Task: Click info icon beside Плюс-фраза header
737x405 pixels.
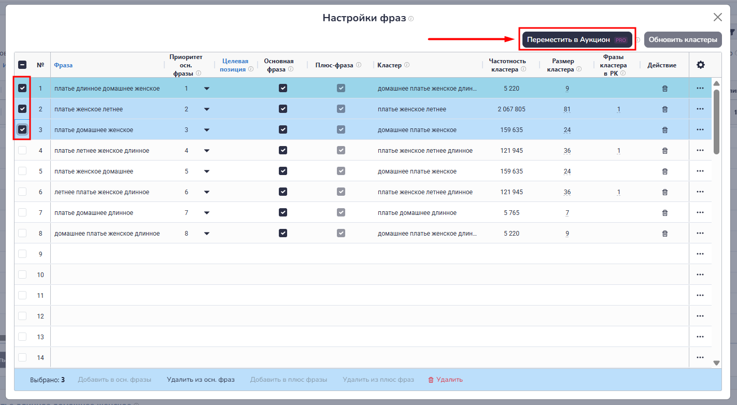Action: pyautogui.click(x=359, y=65)
